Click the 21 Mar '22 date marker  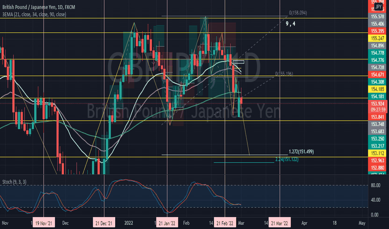pyautogui.click(x=280, y=223)
